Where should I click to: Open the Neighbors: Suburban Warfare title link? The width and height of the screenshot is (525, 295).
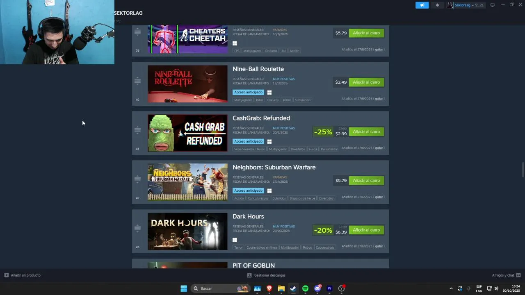274,167
